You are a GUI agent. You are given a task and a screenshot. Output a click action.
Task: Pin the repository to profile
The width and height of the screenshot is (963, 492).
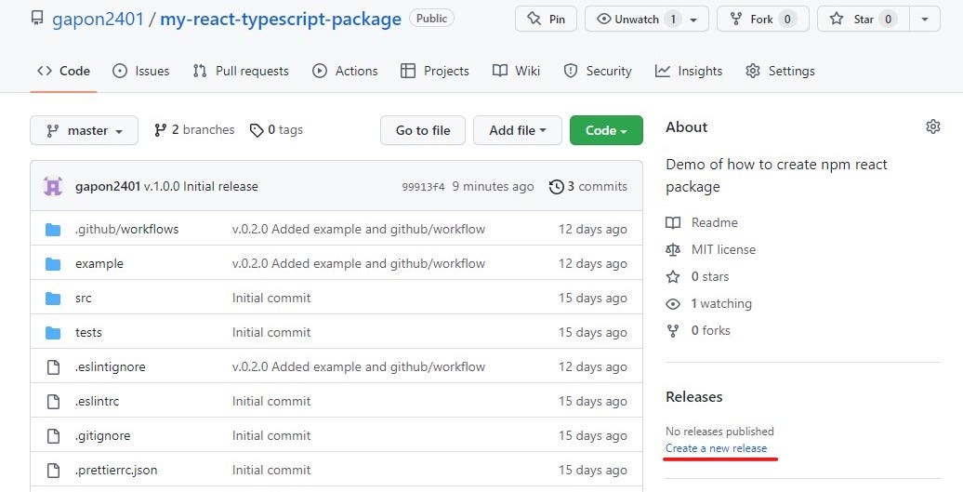(546, 19)
